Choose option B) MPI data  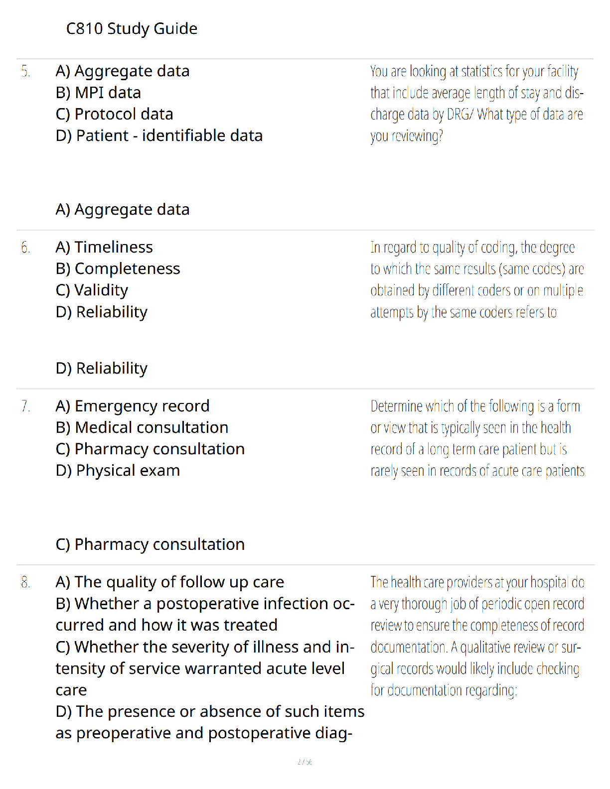pos(98,93)
